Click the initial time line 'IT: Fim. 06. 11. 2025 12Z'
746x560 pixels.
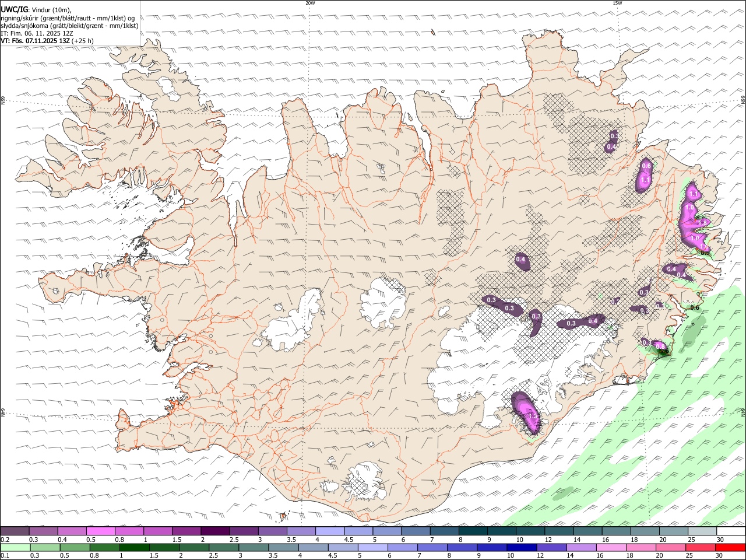37,33
